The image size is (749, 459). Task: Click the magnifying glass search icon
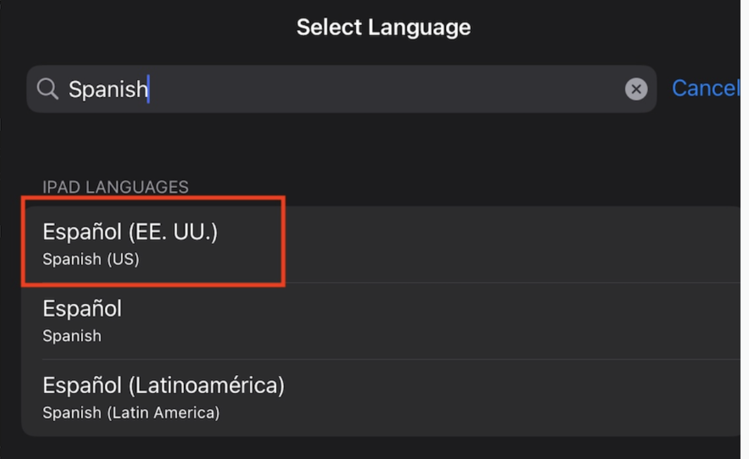coord(47,89)
